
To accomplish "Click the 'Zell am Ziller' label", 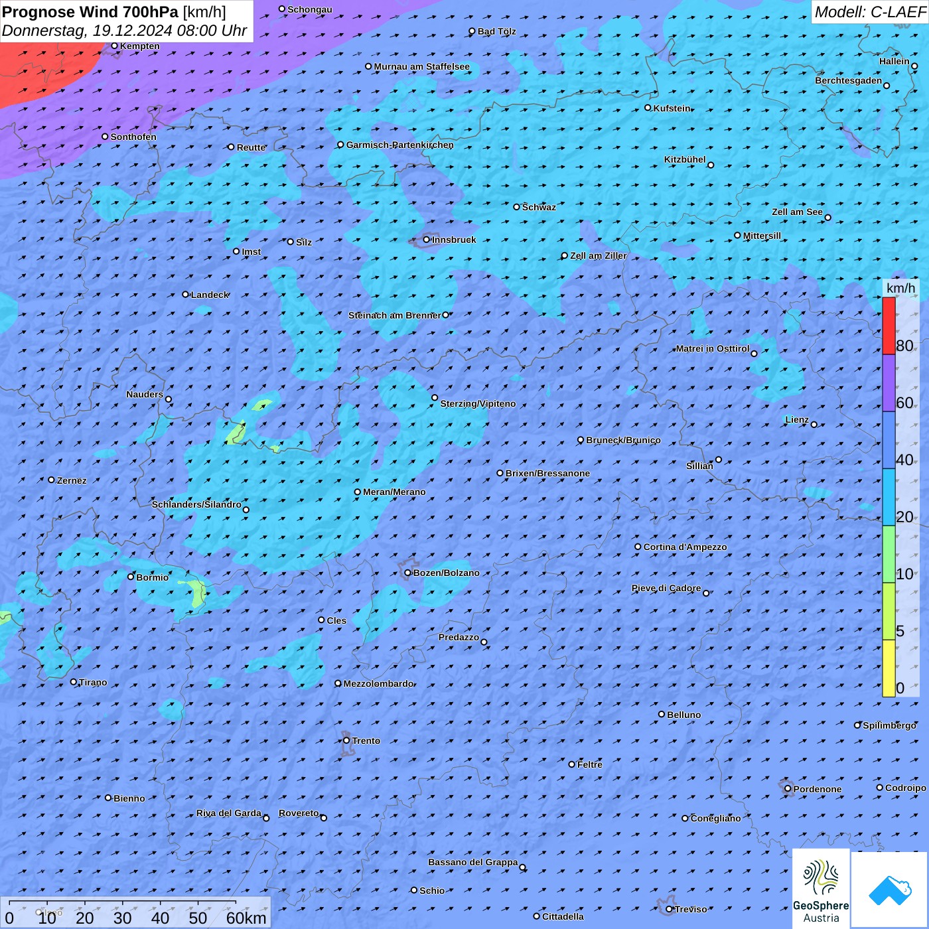I will pos(599,255).
